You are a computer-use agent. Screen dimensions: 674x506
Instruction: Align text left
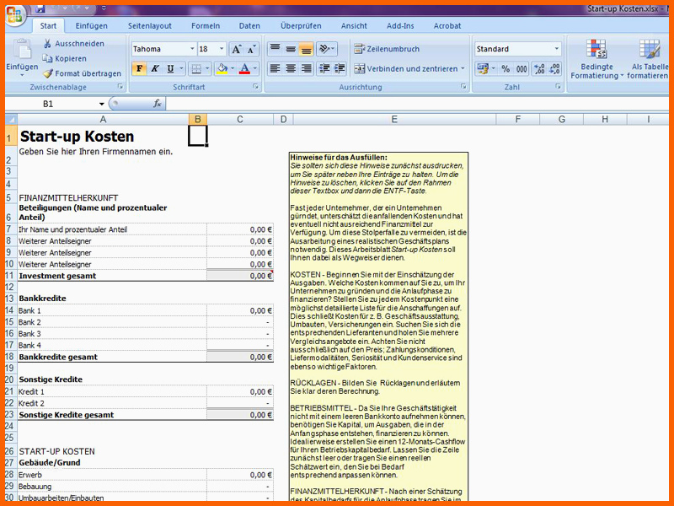tap(275, 68)
